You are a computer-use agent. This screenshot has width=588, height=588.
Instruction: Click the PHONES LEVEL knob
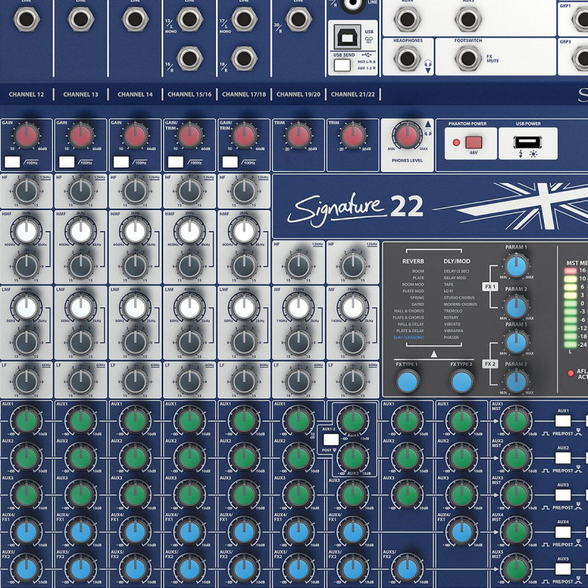coord(406,136)
